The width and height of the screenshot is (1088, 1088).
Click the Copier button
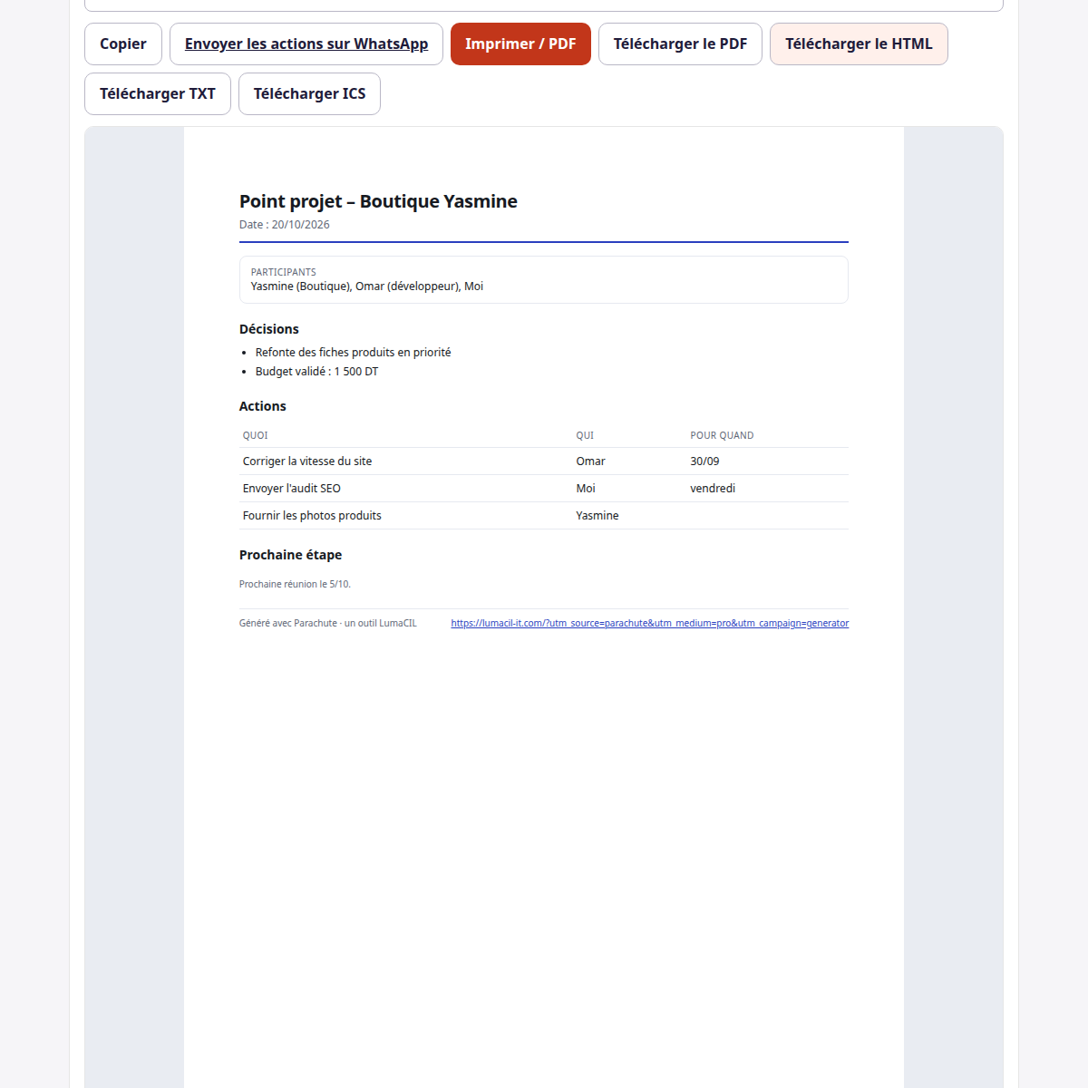[x=123, y=44]
